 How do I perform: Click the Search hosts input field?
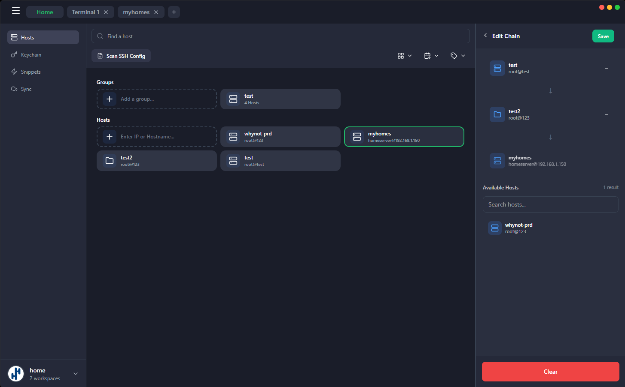(550, 204)
